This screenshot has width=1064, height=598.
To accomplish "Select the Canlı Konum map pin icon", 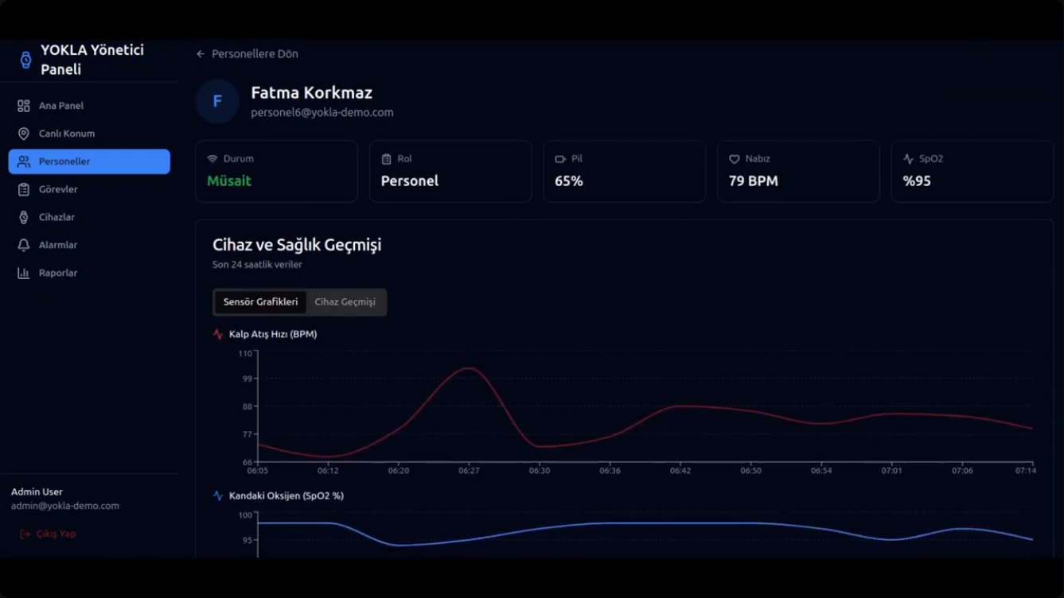I will 24,134.
